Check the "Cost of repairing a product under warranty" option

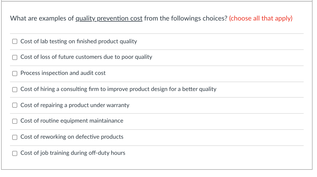pos(15,105)
